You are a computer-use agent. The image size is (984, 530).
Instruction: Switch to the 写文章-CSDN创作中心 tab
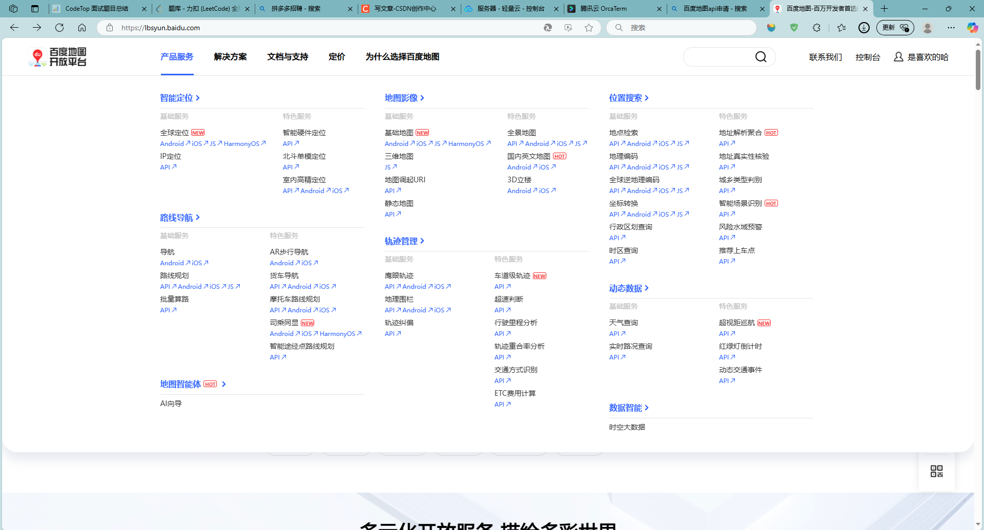click(x=408, y=9)
